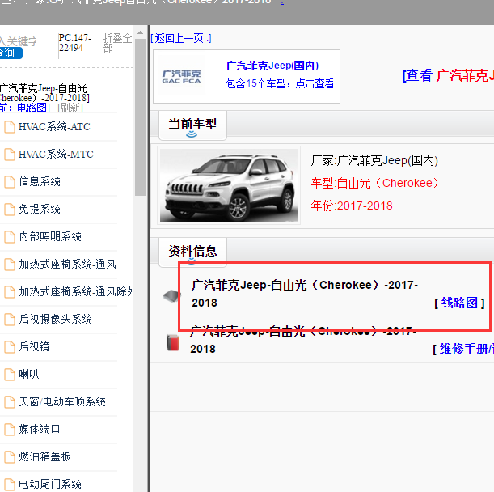Screen dimensions: 494x492
Task: Click the file icon beside 信息系统
Action: click(10, 182)
